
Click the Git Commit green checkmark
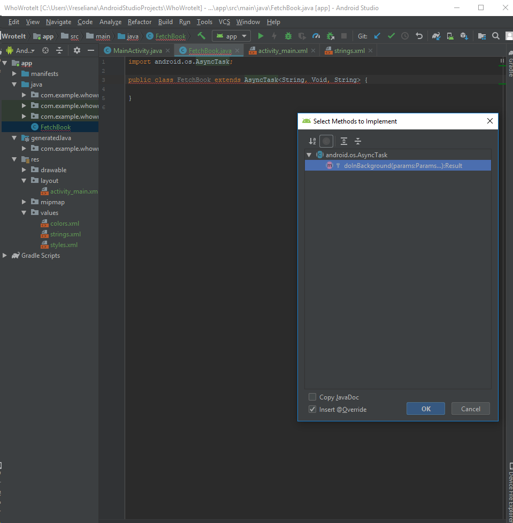(391, 36)
